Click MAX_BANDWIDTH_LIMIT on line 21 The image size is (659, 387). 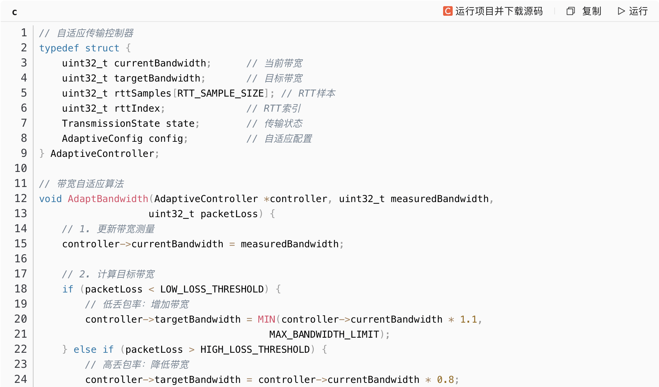point(324,334)
